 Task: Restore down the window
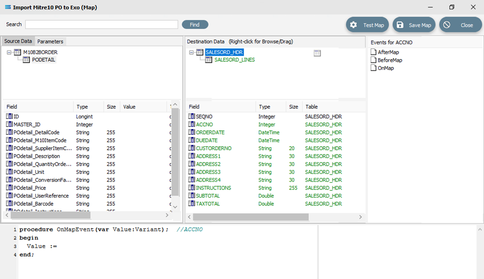pyautogui.click(x=452, y=7)
